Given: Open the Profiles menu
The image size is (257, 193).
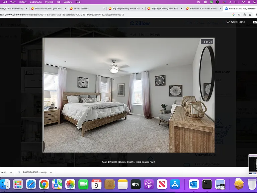Looking at the screenshot, I should click(x=49, y=2).
